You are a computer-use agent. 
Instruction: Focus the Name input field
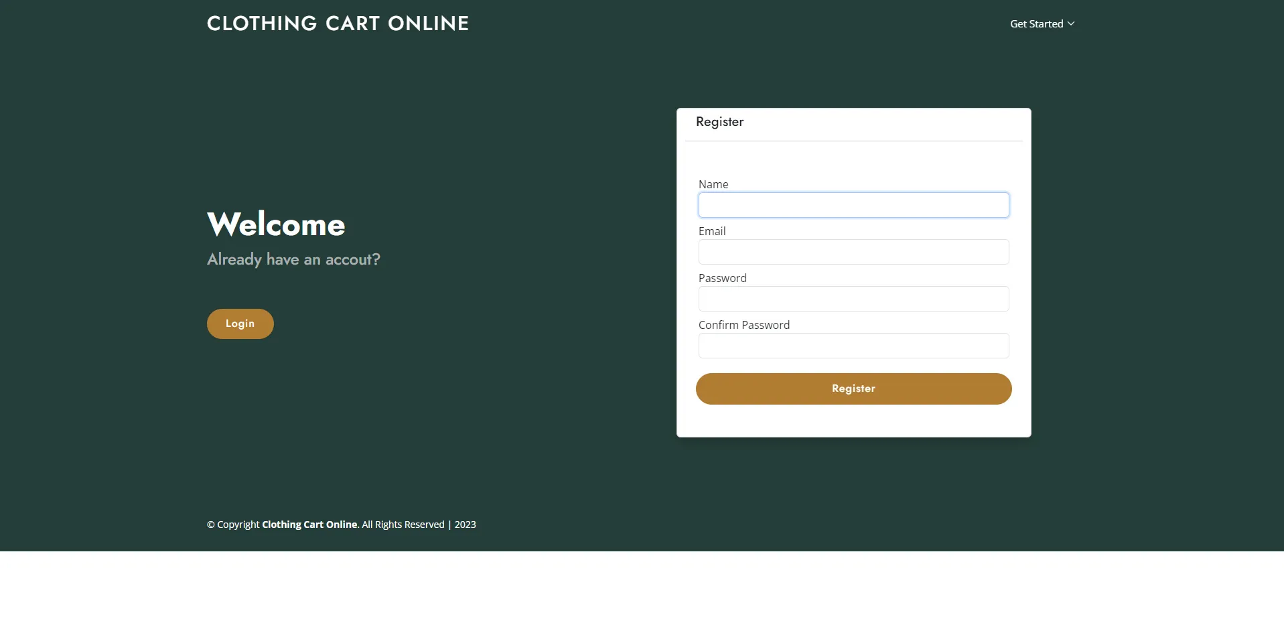click(853, 205)
